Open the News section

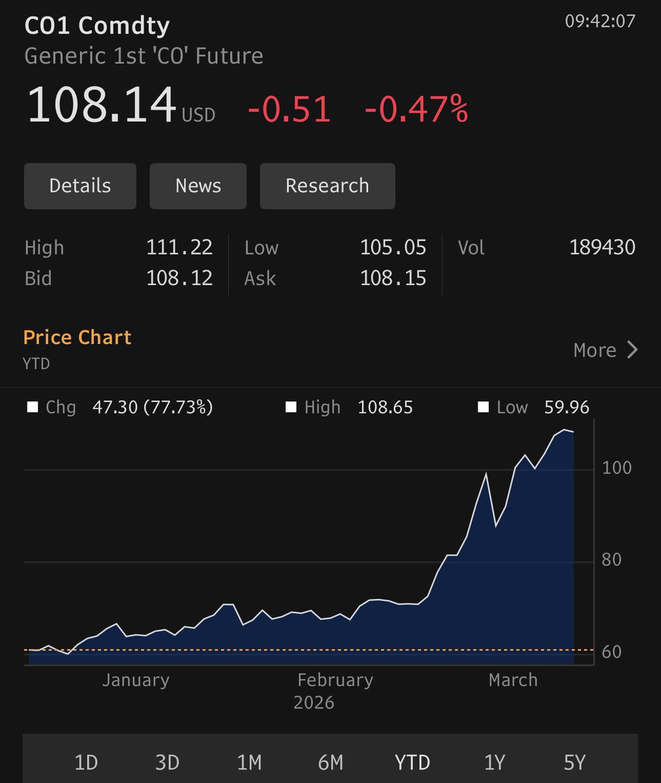click(x=198, y=186)
